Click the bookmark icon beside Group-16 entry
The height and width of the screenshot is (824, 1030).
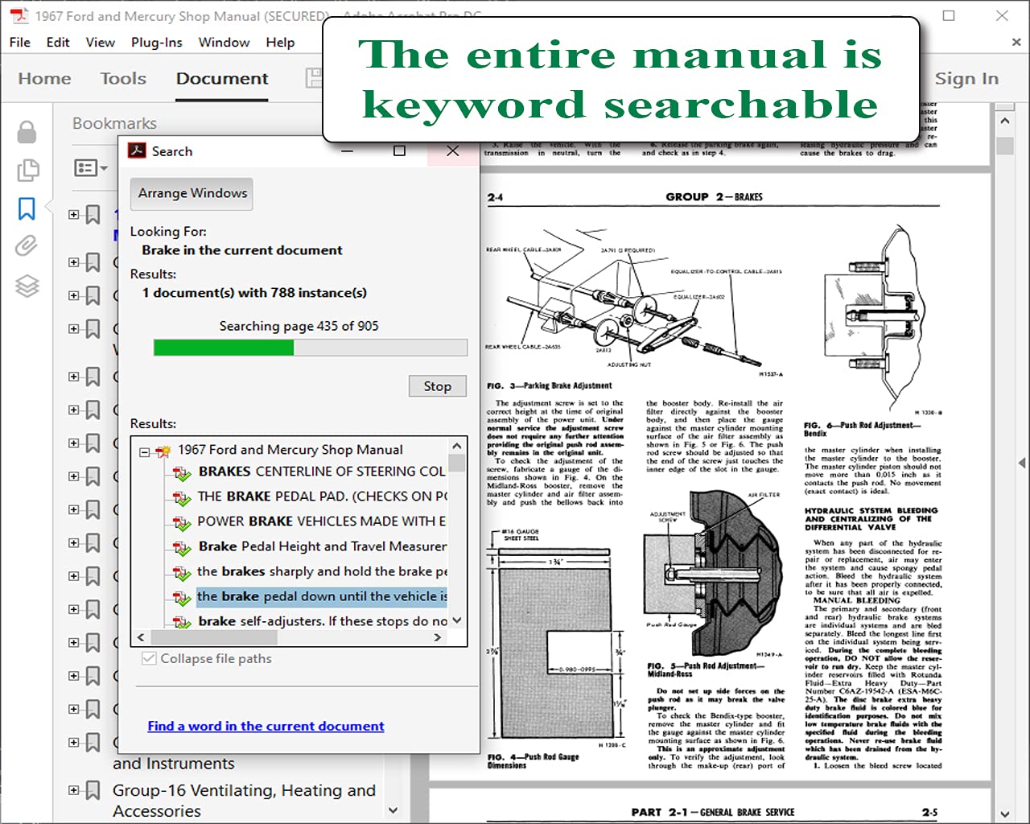pyautogui.click(x=93, y=790)
